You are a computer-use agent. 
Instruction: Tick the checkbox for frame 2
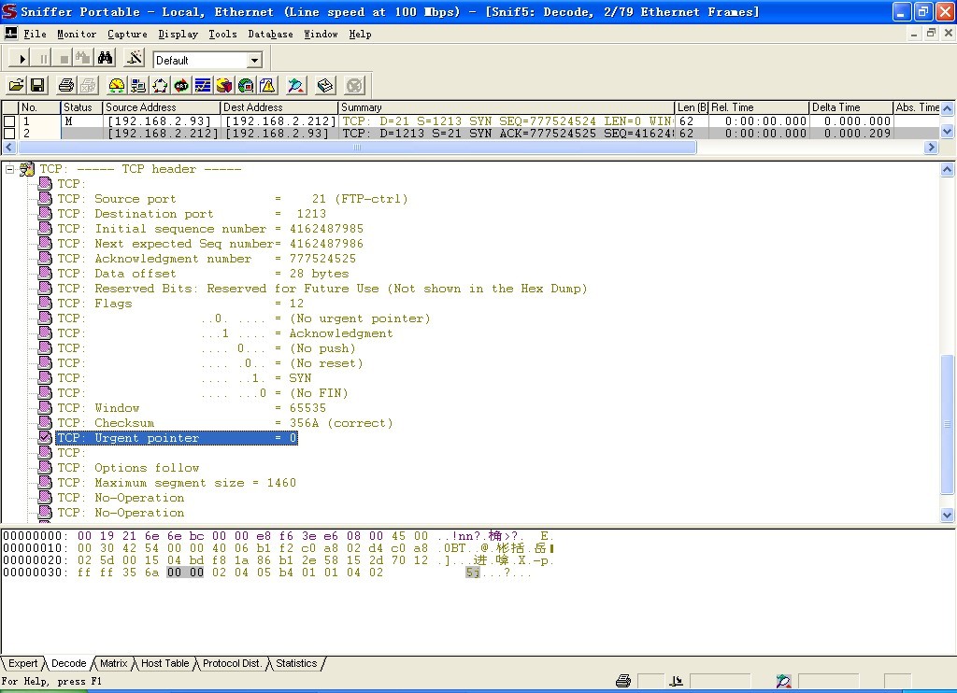9,133
